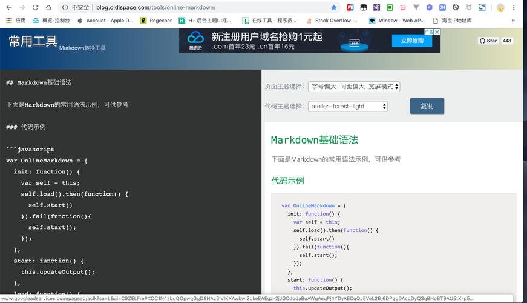
Task: Open the Apps grid bookmark
Action: coord(16,21)
